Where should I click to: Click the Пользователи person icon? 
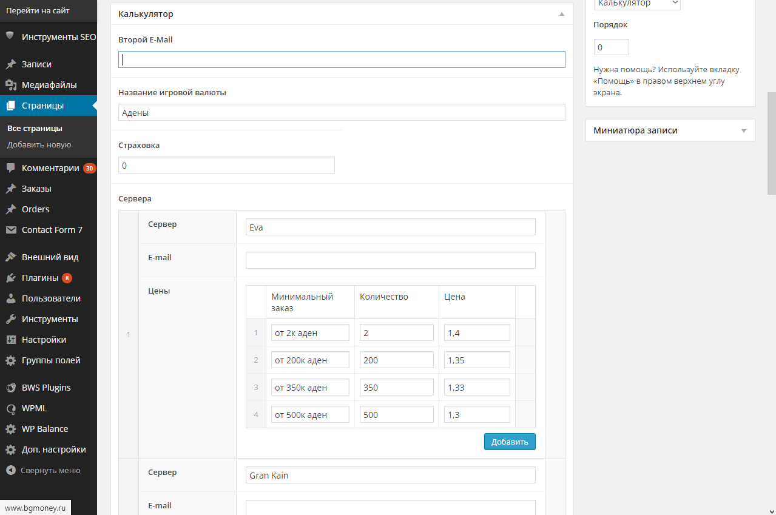click(10, 298)
